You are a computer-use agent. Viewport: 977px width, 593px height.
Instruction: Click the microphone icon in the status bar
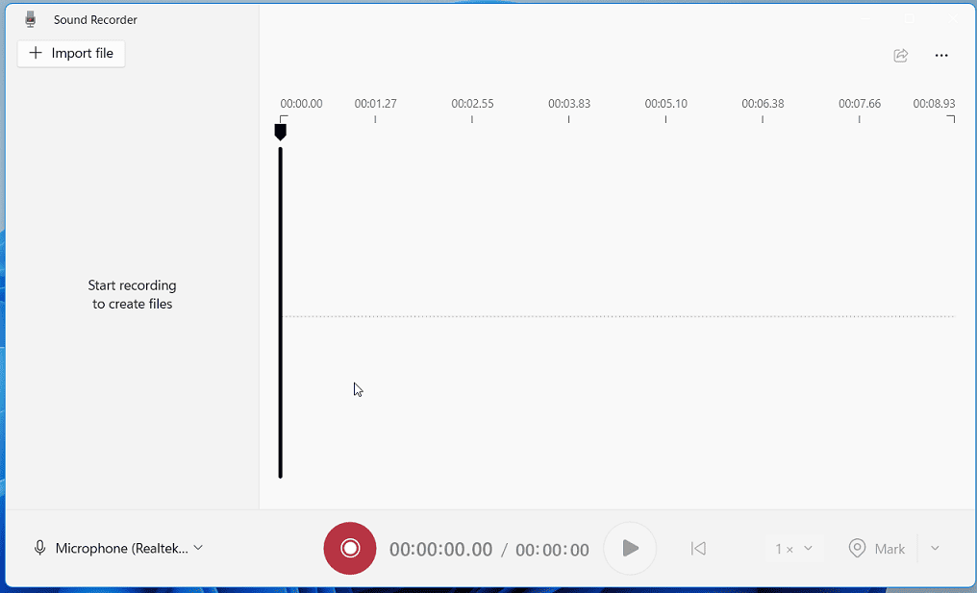coord(39,548)
